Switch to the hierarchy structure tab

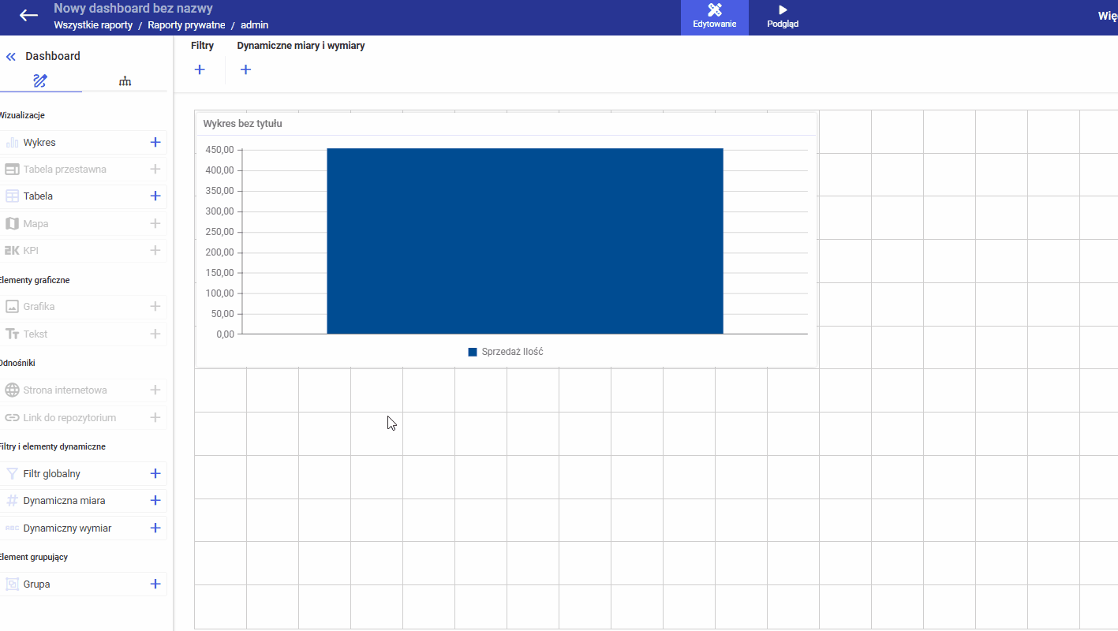coord(125,81)
